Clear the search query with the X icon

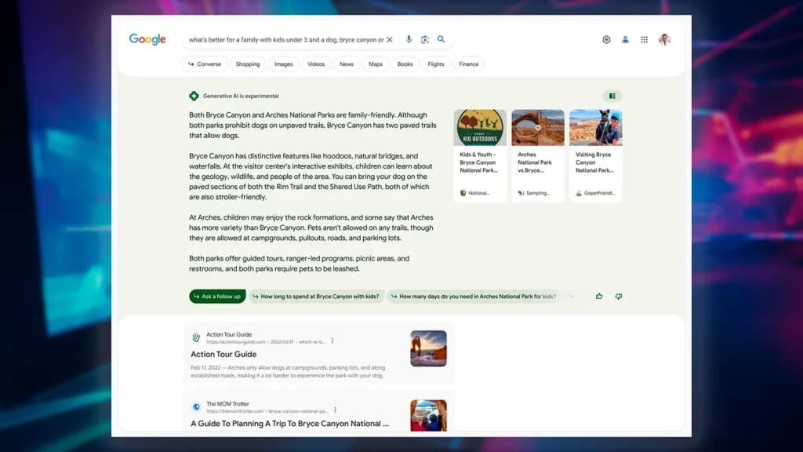pos(390,38)
